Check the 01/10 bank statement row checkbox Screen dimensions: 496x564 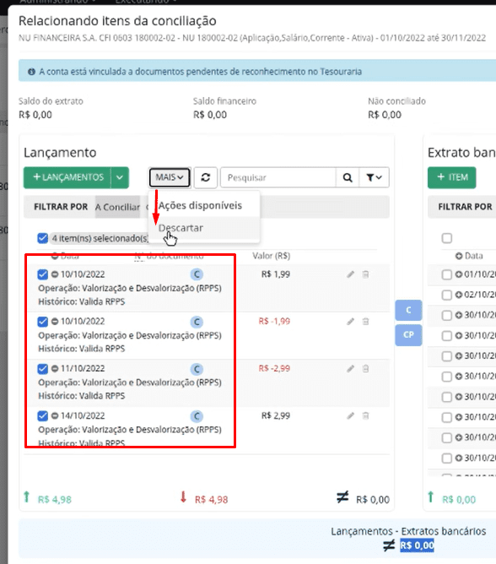pos(447,274)
